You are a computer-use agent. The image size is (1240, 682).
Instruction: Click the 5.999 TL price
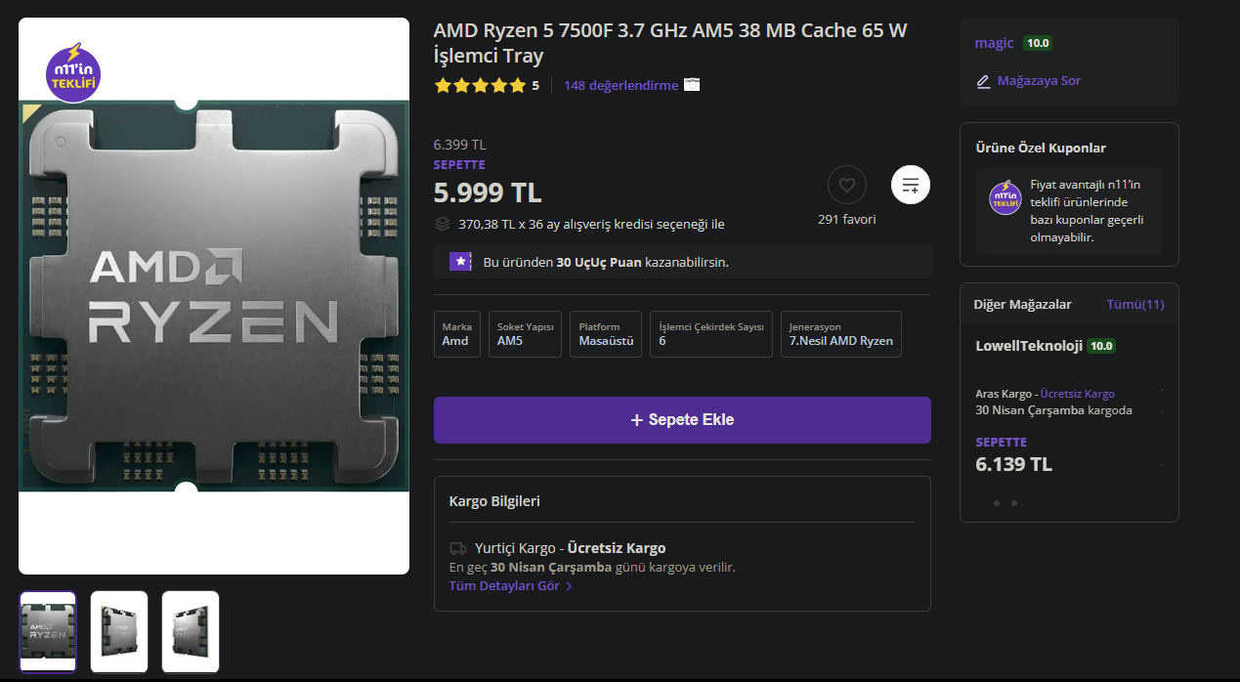488,192
